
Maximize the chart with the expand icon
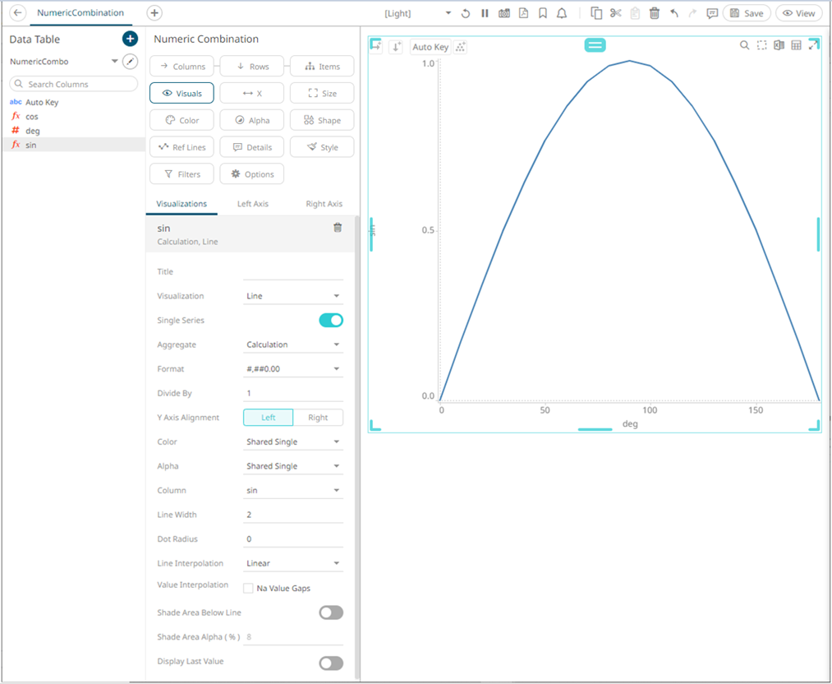[813, 45]
